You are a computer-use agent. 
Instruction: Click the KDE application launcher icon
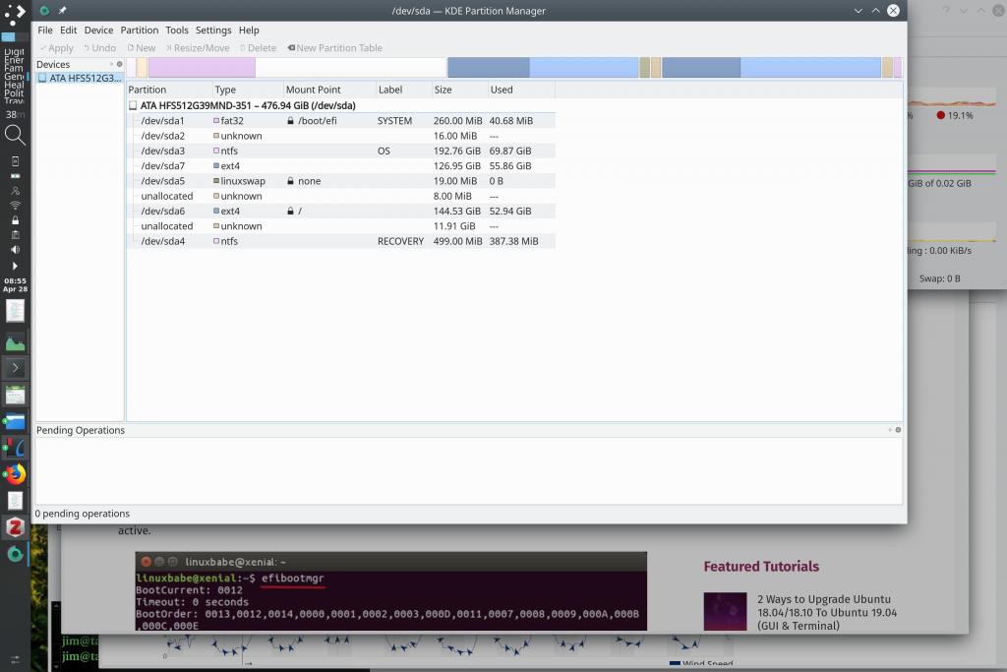[15, 16]
